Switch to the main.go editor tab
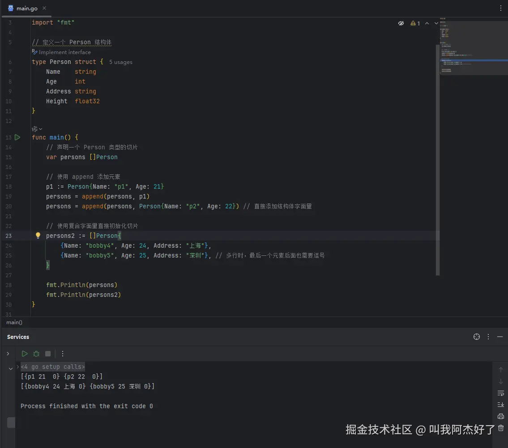 tap(27, 8)
